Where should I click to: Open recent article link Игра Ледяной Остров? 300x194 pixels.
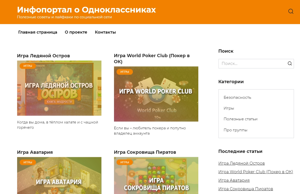241,163
